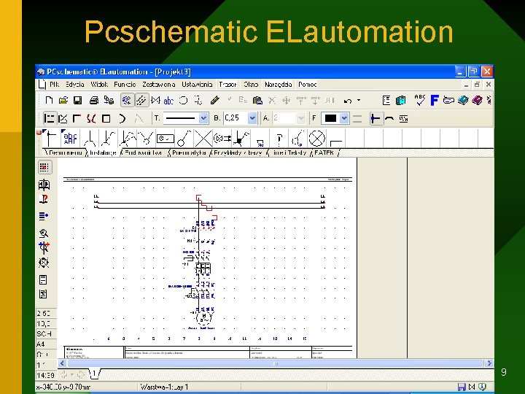Switch to the FATEK pick menu tab
The image size is (525, 394).
point(324,152)
